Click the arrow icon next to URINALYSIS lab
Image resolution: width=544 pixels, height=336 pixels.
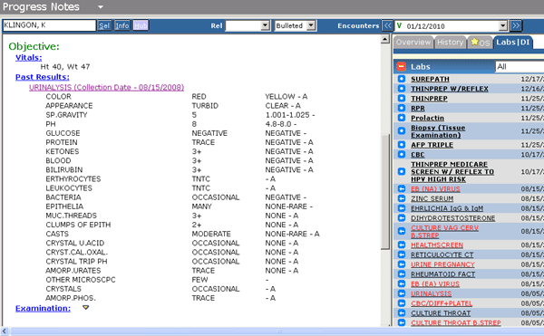402,293
